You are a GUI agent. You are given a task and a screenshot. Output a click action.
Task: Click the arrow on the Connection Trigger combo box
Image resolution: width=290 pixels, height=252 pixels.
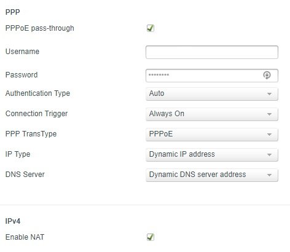(269, 114)
